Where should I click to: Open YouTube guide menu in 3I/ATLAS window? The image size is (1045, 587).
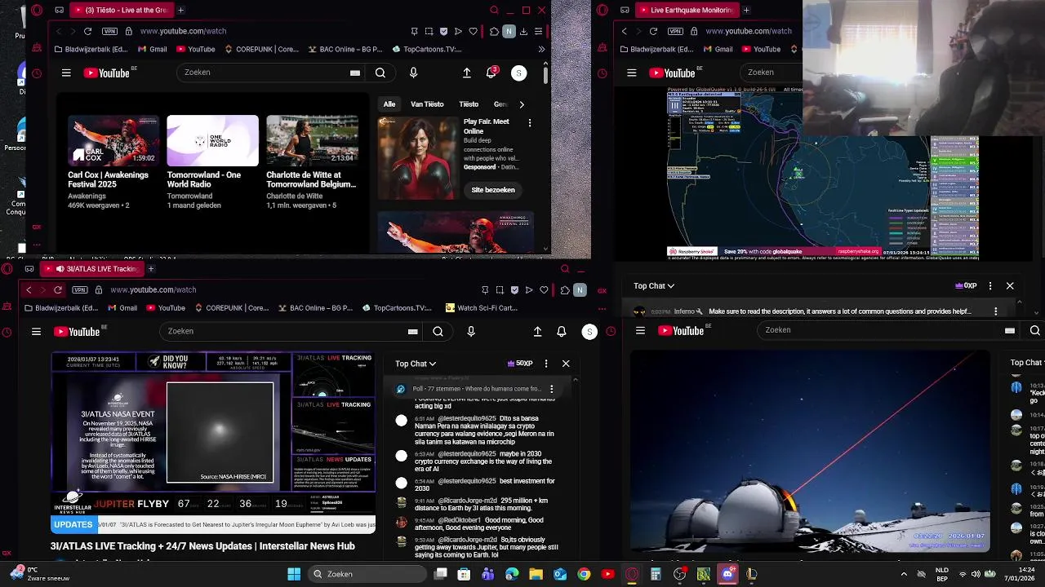[x=36, y=331]
